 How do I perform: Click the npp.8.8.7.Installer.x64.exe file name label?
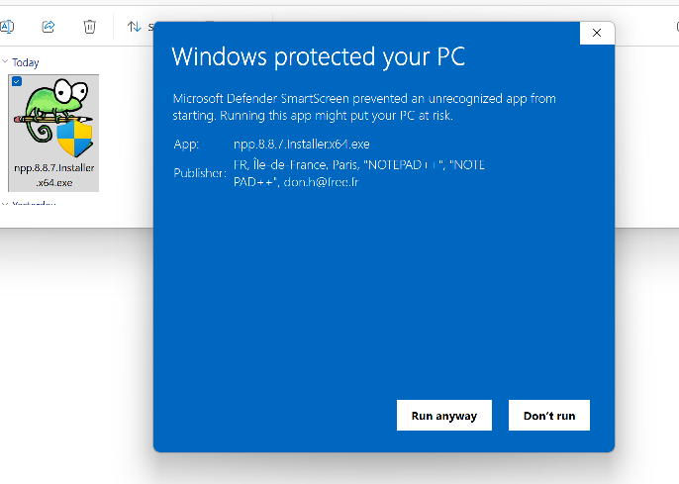[x=54, y=175]
